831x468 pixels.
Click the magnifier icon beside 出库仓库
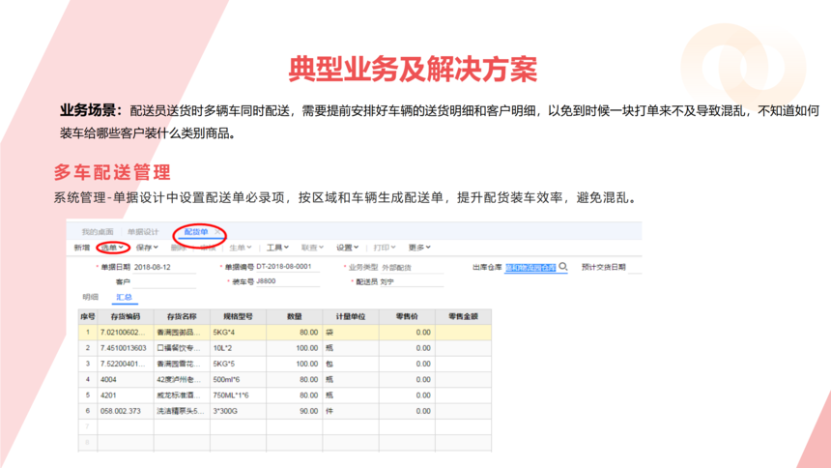click(562, 266)
